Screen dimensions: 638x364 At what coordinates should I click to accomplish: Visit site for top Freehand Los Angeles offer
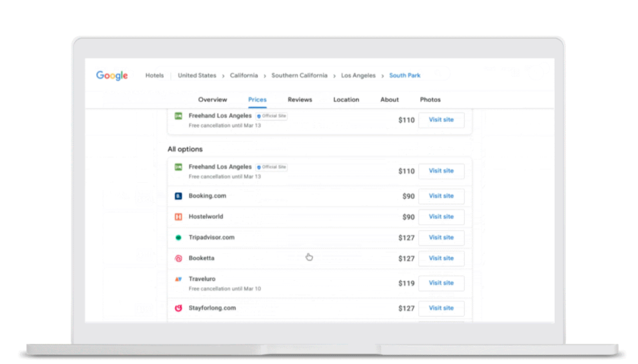pos(441,120)
